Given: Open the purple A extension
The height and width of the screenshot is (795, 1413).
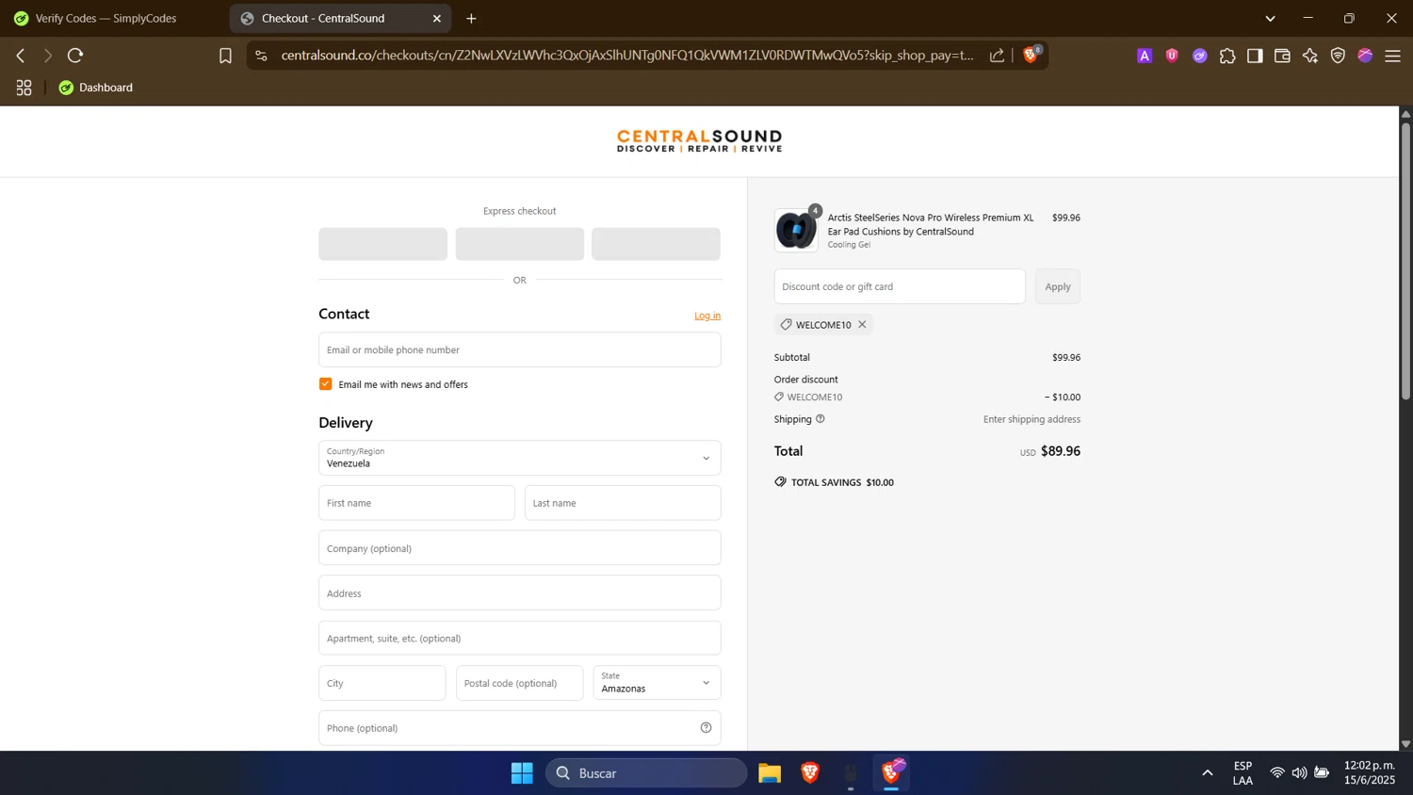Looking at the screenshot, I should pos(1145,56).
